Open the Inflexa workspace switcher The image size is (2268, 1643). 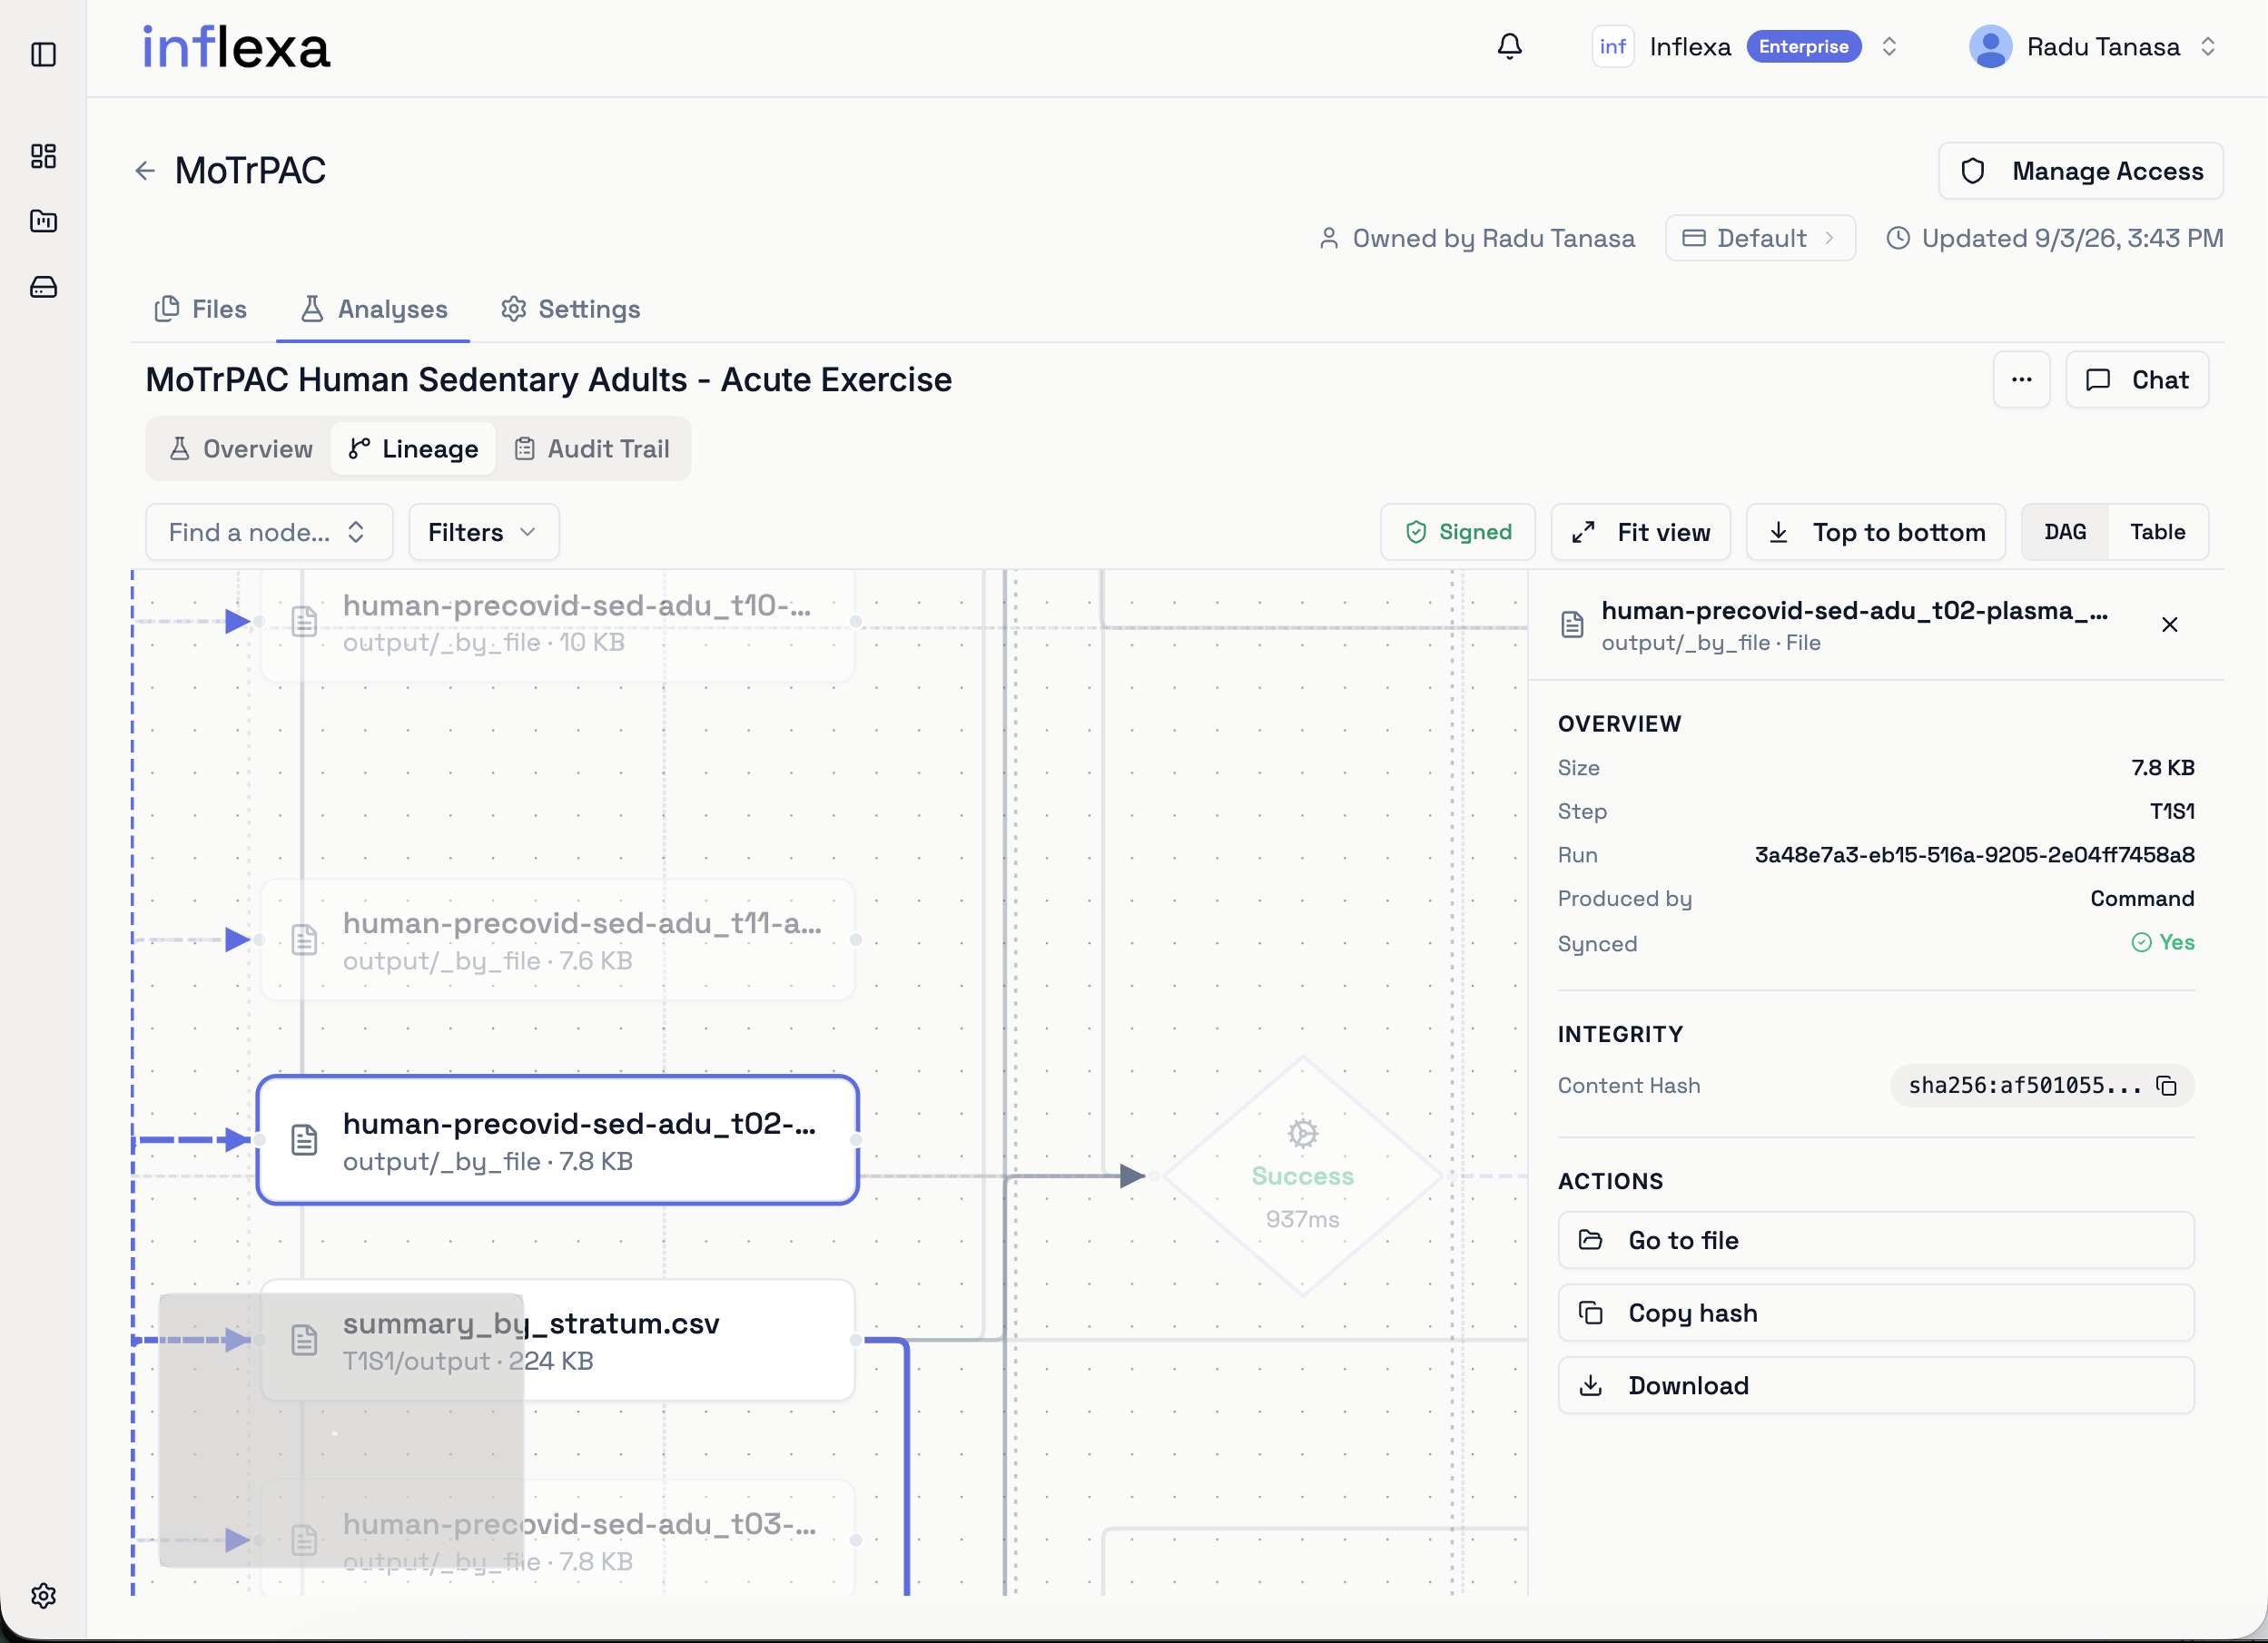[x=1745, y=47]
